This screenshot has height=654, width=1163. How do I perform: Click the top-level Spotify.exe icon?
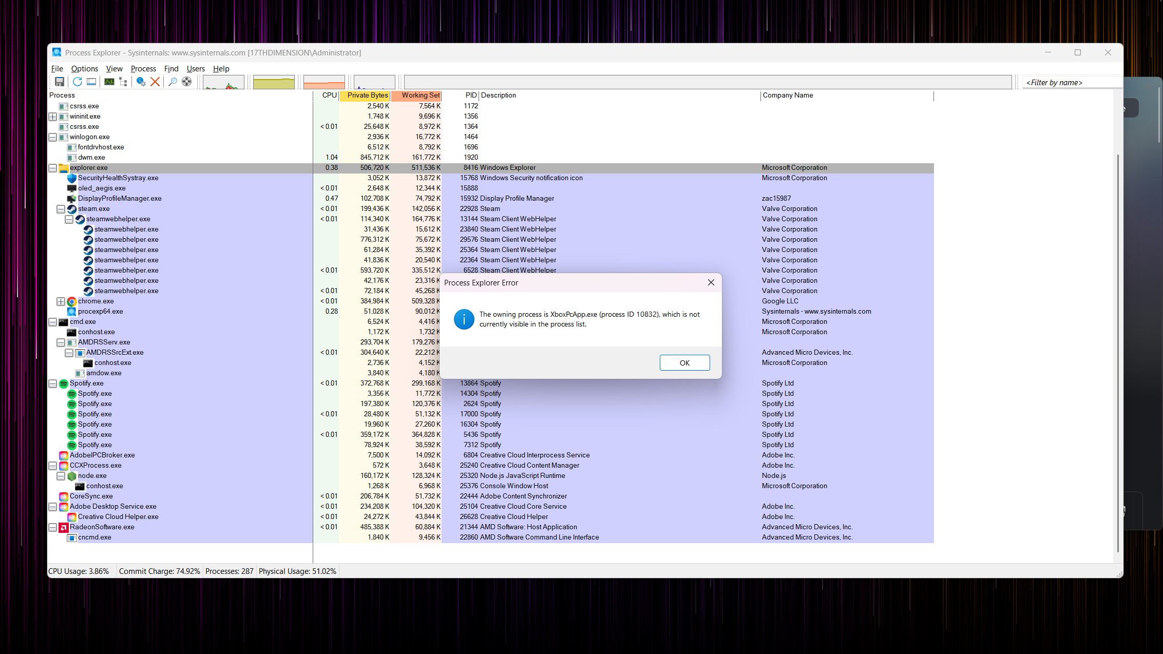point(64,383)
